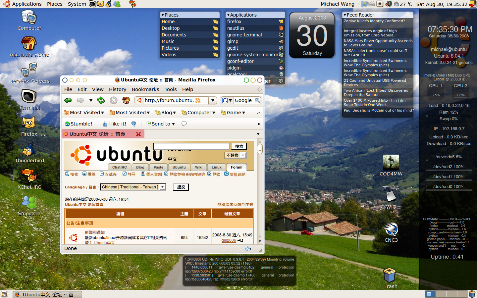This screenshot has width=477, height=298.
Task: Bookmark this page with the star icon
Action: [x=205, y=100]
